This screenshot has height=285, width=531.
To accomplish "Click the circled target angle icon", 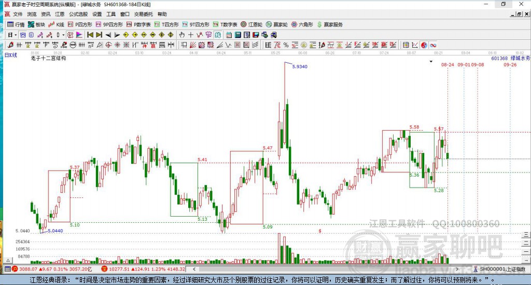I will tap(108, 45).
